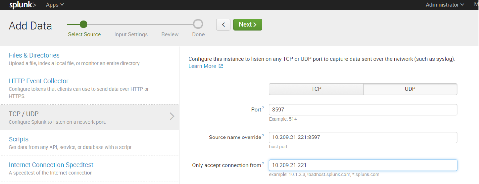Choose the HTTP Event Collector source
Viewport: 479px width, 184px height.
click(38, 81)
